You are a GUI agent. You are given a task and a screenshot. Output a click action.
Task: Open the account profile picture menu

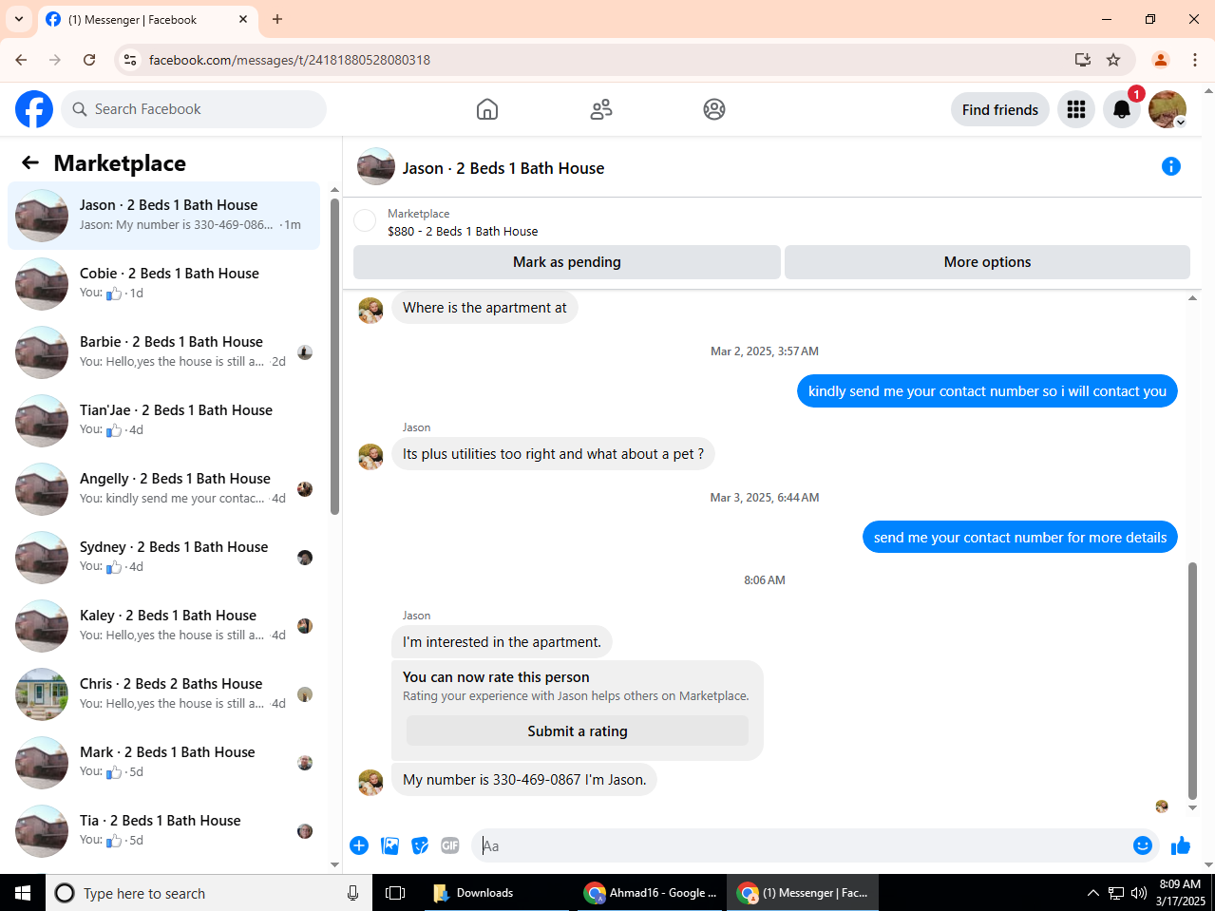click(x=1168, y=109)
